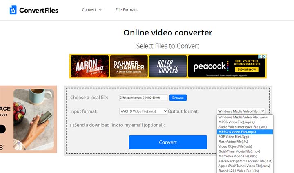Choose MPEG-4 Video File(.mp4) option
Image resolution: width=294 pixels, height=173 pixels.
pyautogui.click(x=245, y=132)
